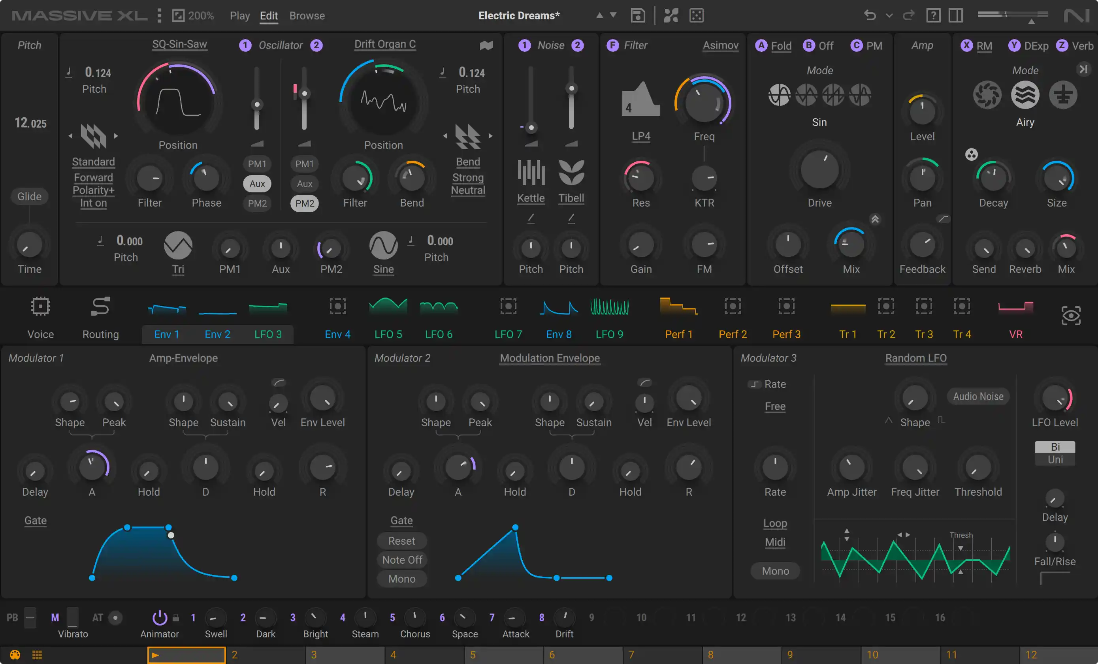Open the zoom 200% menu

click(x=193, y=15)
